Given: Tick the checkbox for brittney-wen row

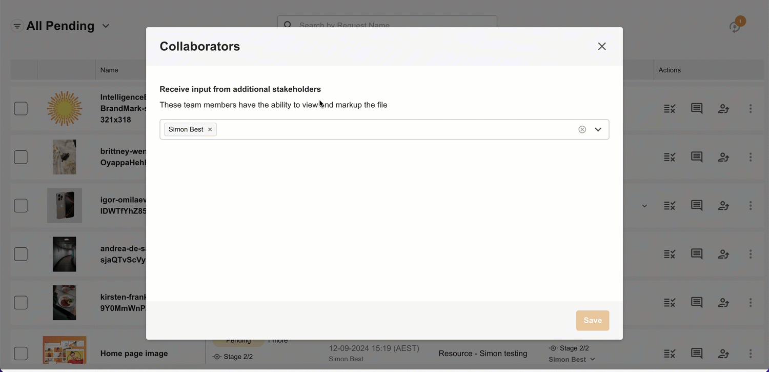Looking at the screenshot, I should click(21, 157).
